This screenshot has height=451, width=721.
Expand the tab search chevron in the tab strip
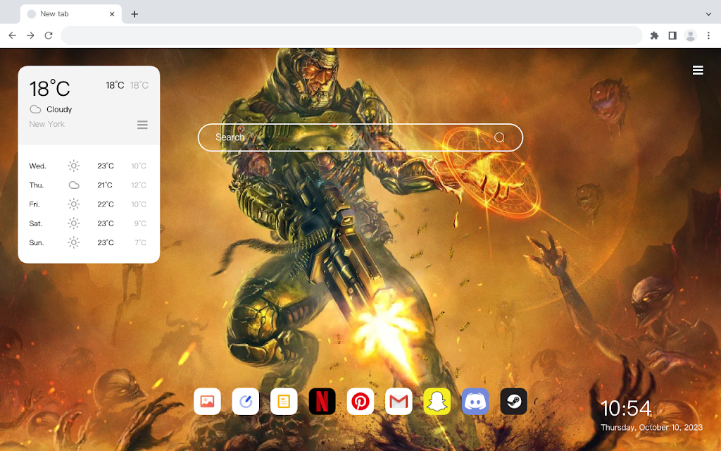click(708, 14)
